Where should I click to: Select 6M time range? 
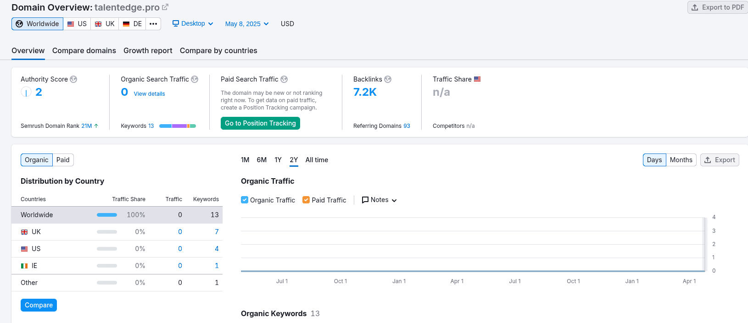pyautogui.click(x=262, y=160)
